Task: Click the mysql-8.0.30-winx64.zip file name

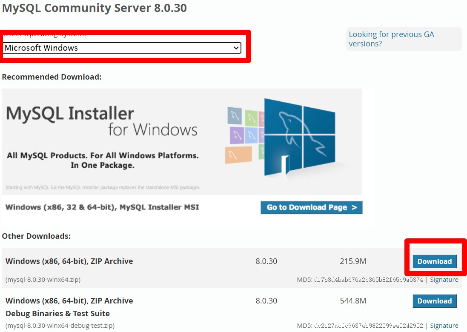Action: tap(43, 280)
